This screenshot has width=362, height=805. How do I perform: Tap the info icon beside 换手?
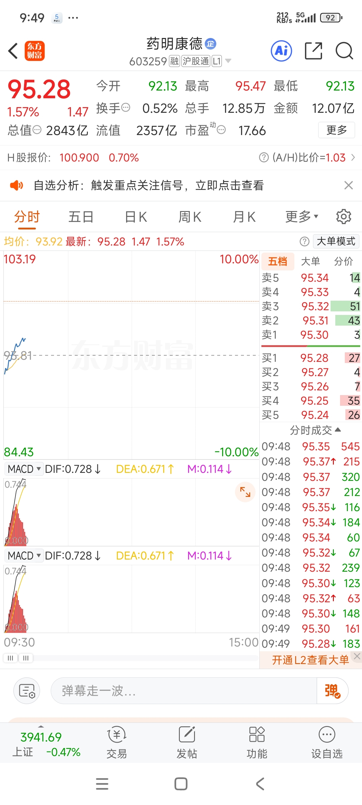[126, 108]
